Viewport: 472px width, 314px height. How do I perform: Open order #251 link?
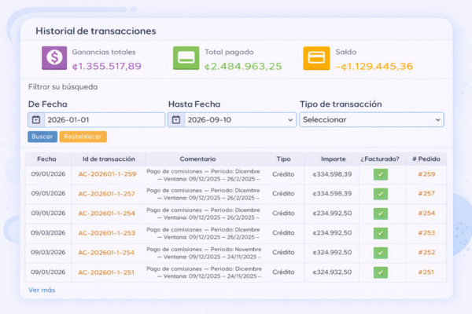(x=426, y=272)
